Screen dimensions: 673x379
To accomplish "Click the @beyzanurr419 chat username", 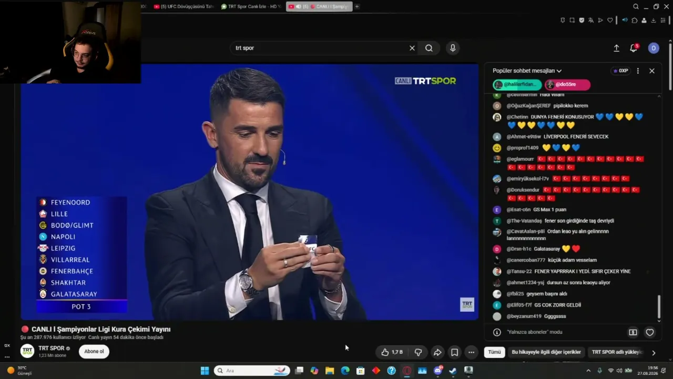I will pyautogui.click(x=524, y=316).
